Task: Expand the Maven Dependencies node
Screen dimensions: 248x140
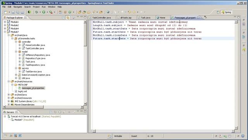Action: pos(9,105)
